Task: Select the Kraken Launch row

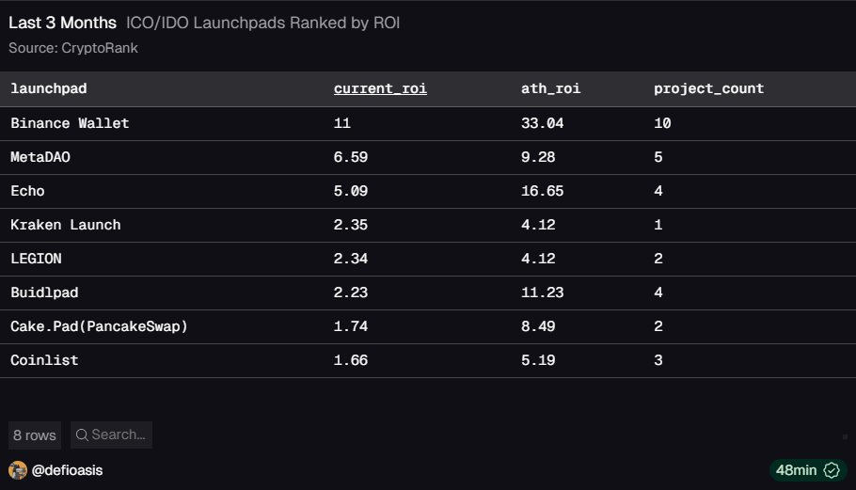Action: pyautogui.click(x=65, y=225)
